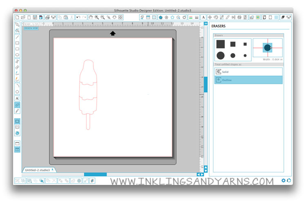Select the Draw a Line tool
The image size is (306, 203).
coord(17,37)
